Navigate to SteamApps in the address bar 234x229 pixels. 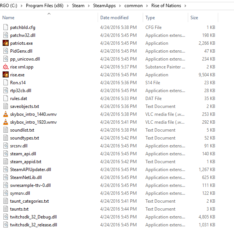[x=104, y=6]
